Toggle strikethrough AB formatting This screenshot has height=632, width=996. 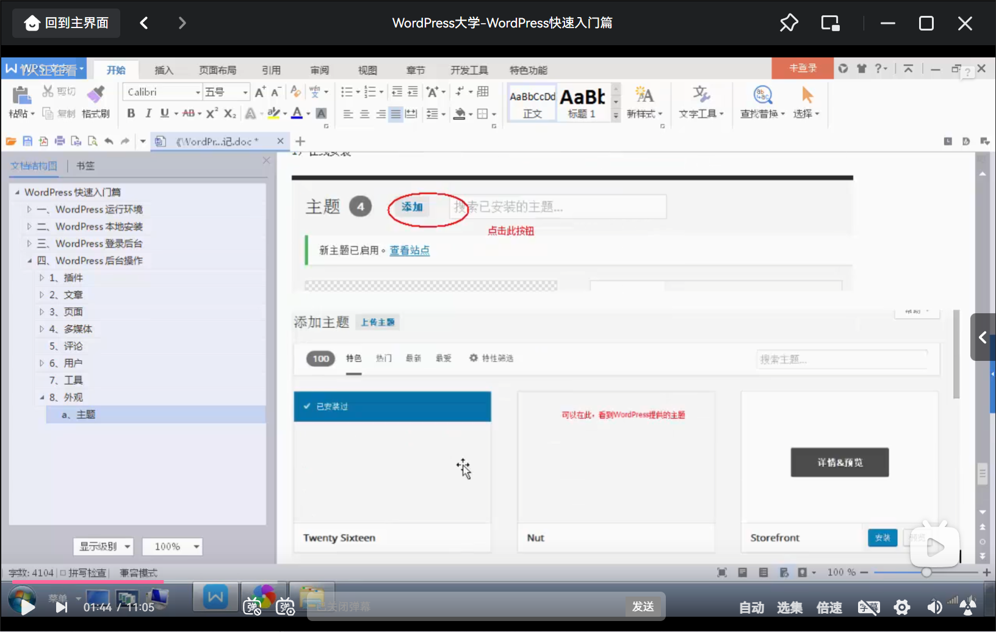pos(189,113)
